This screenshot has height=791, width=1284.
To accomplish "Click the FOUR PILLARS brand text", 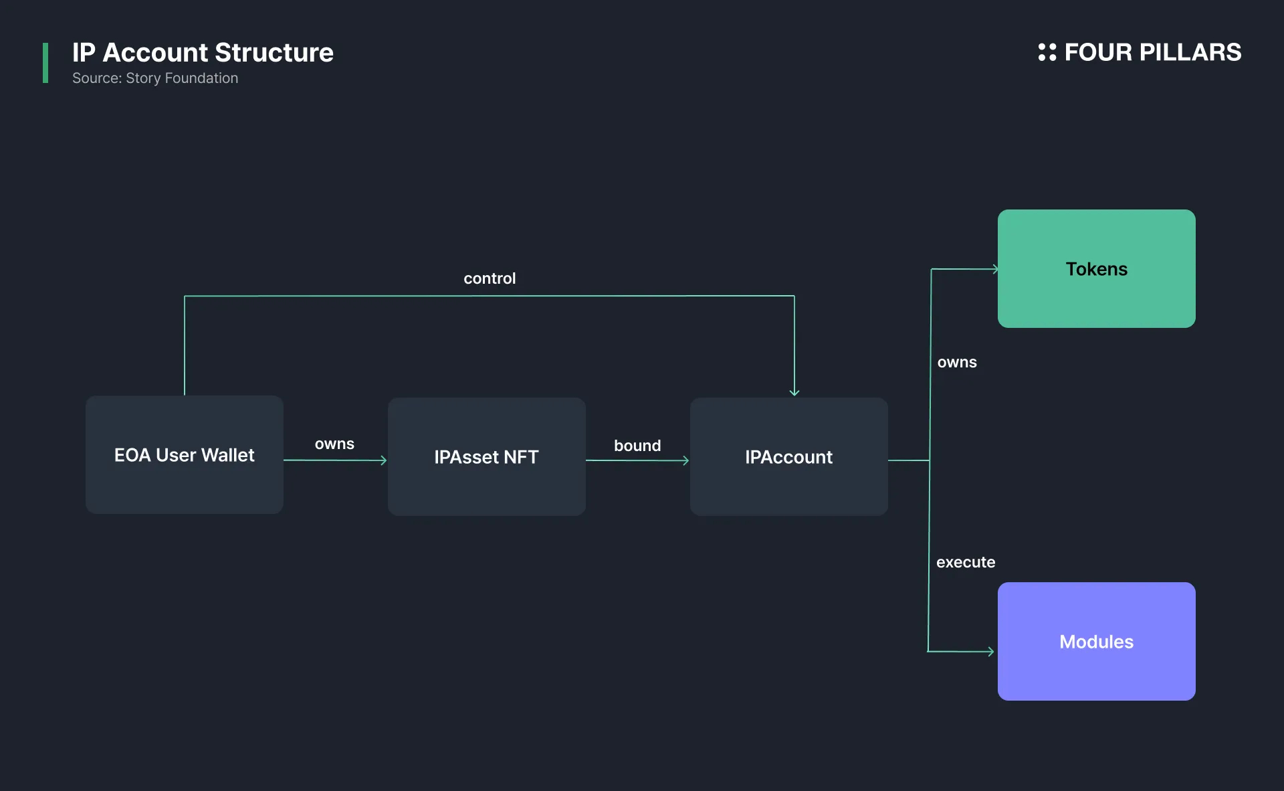I will 1152,52.
